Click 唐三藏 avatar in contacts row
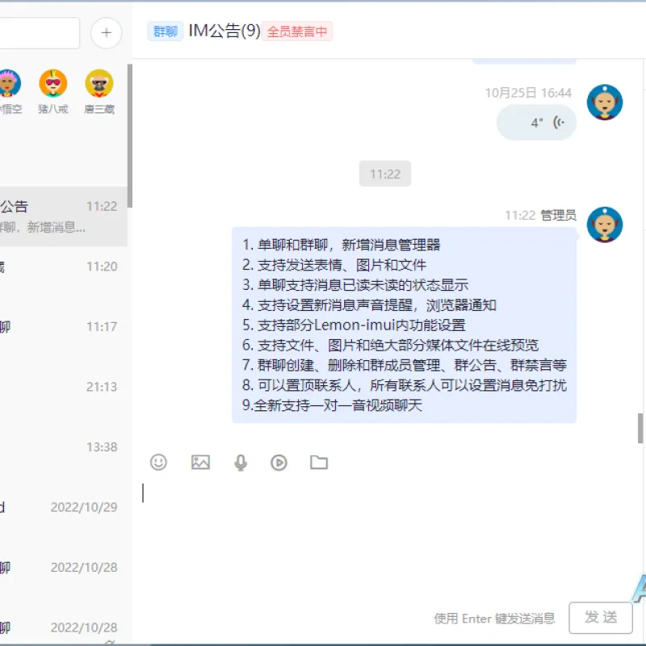This screenshot has height=646, width=646. click(99, 83)
